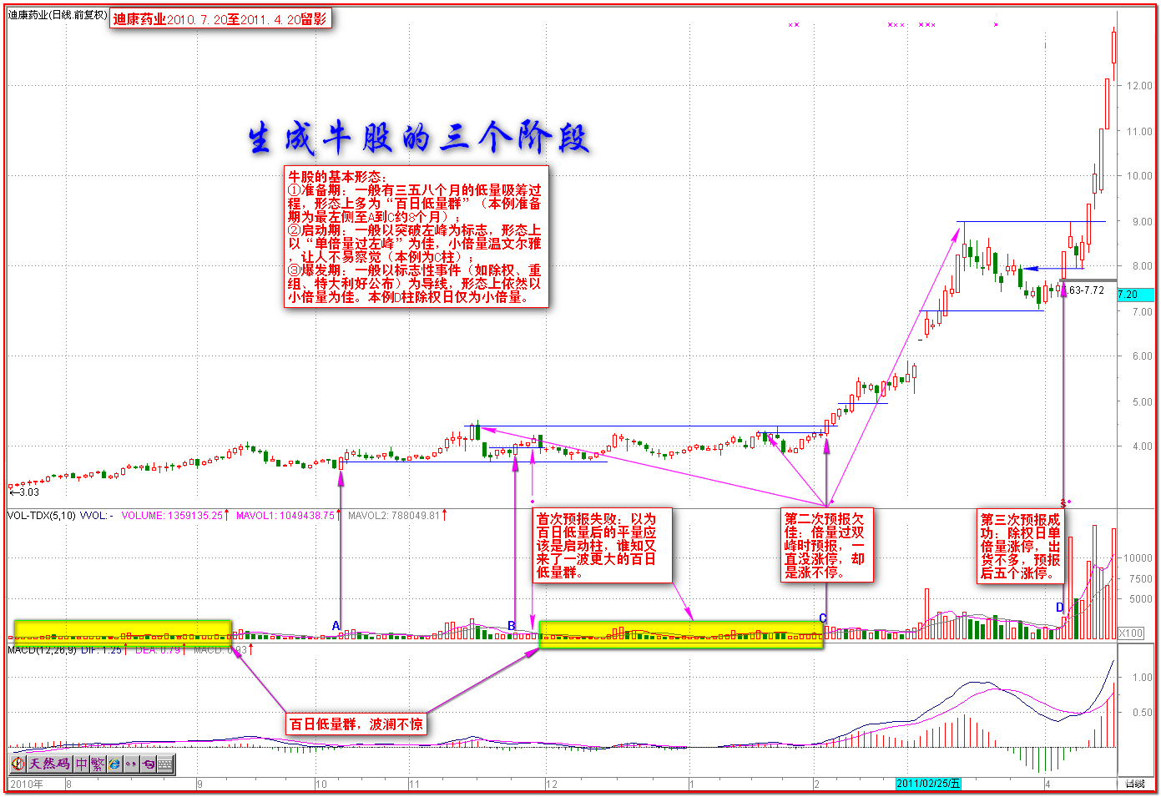Click the lone purple info marker at chart top

tap(996, 25)
